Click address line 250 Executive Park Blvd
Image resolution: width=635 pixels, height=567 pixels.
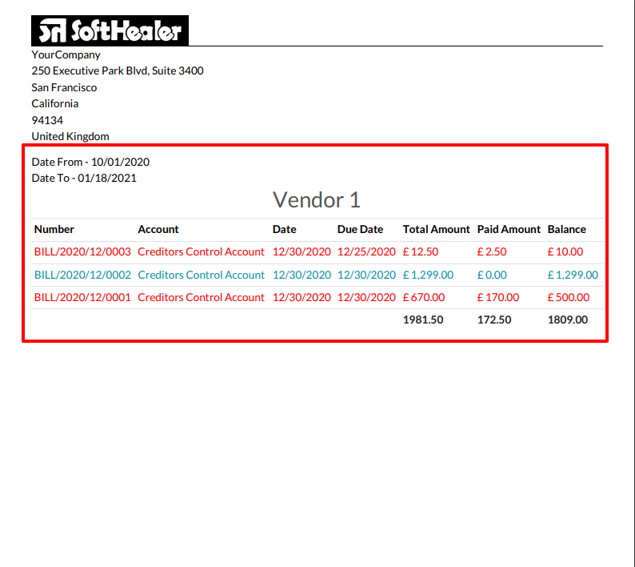pos(118,71)
